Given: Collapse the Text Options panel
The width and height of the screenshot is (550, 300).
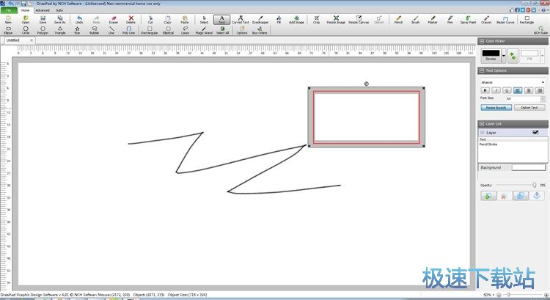Looking at the screenshot, I should click(x=482, y=70).
